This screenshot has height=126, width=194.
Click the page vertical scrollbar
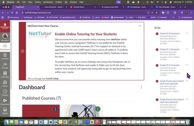pos(193,35)
